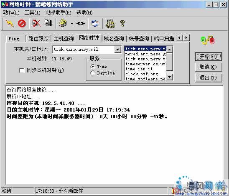The height and width of the screenshot is (196, 229).
Task: Click the server list scroll down arrow
Action: pyautogui.click(x=170, y=77)
